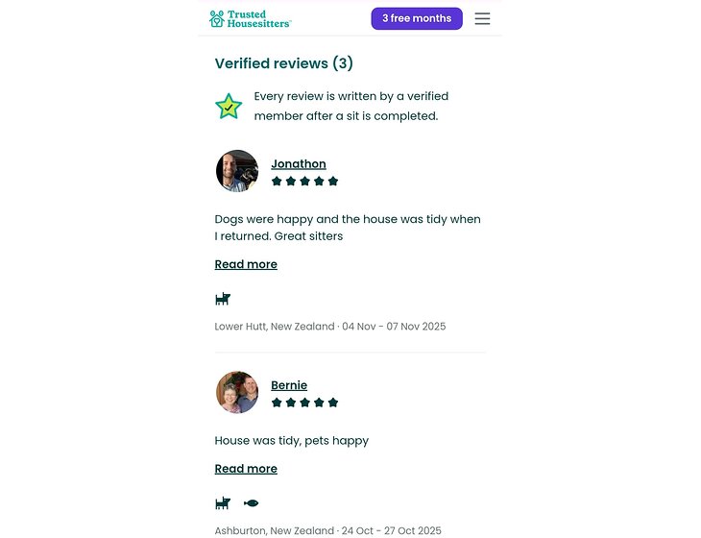Click the verified review star badge
Image resolution: width=701 pixels, height=538 pixels.
[x=229, y=106]
